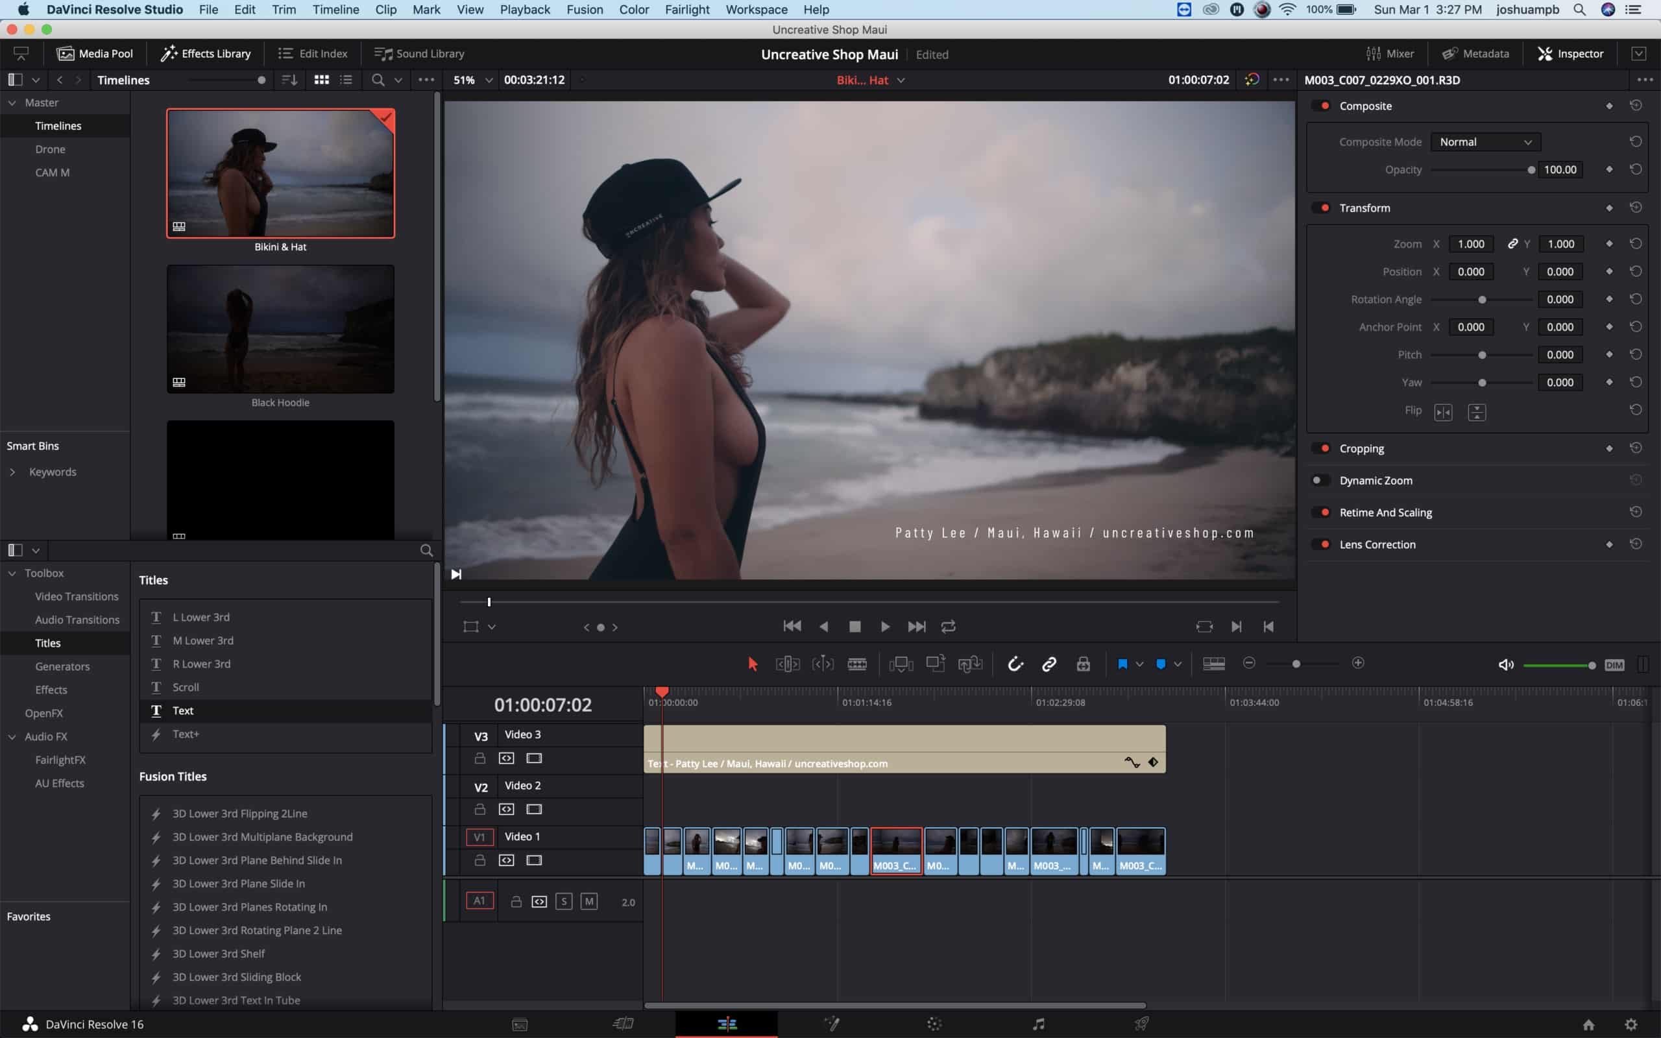Flip clip vertically in Inspector
This screenshot has height=1038, width=1661.
pyautogui.click(x=1476, y=412)
